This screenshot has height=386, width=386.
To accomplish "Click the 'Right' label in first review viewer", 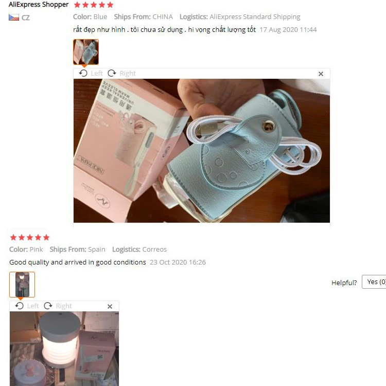I will tap(128, 74).
